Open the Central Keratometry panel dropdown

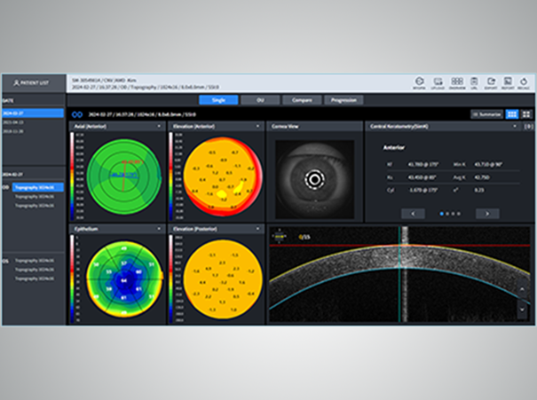coord(515,126)
